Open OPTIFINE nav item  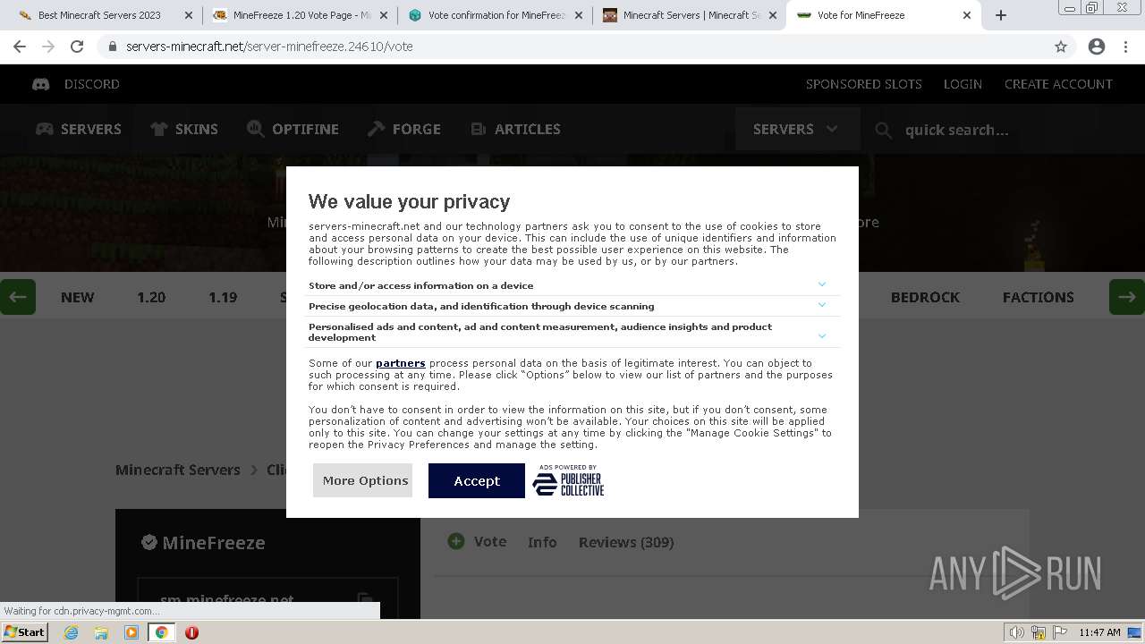(x=293, y=129)
